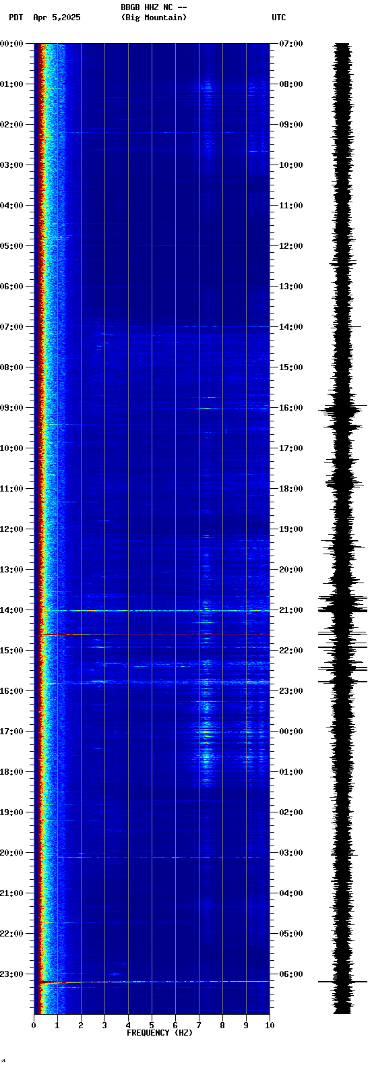Click the 18:00 PDT time label
The image size is (372, 1068).
click(11, 772)
